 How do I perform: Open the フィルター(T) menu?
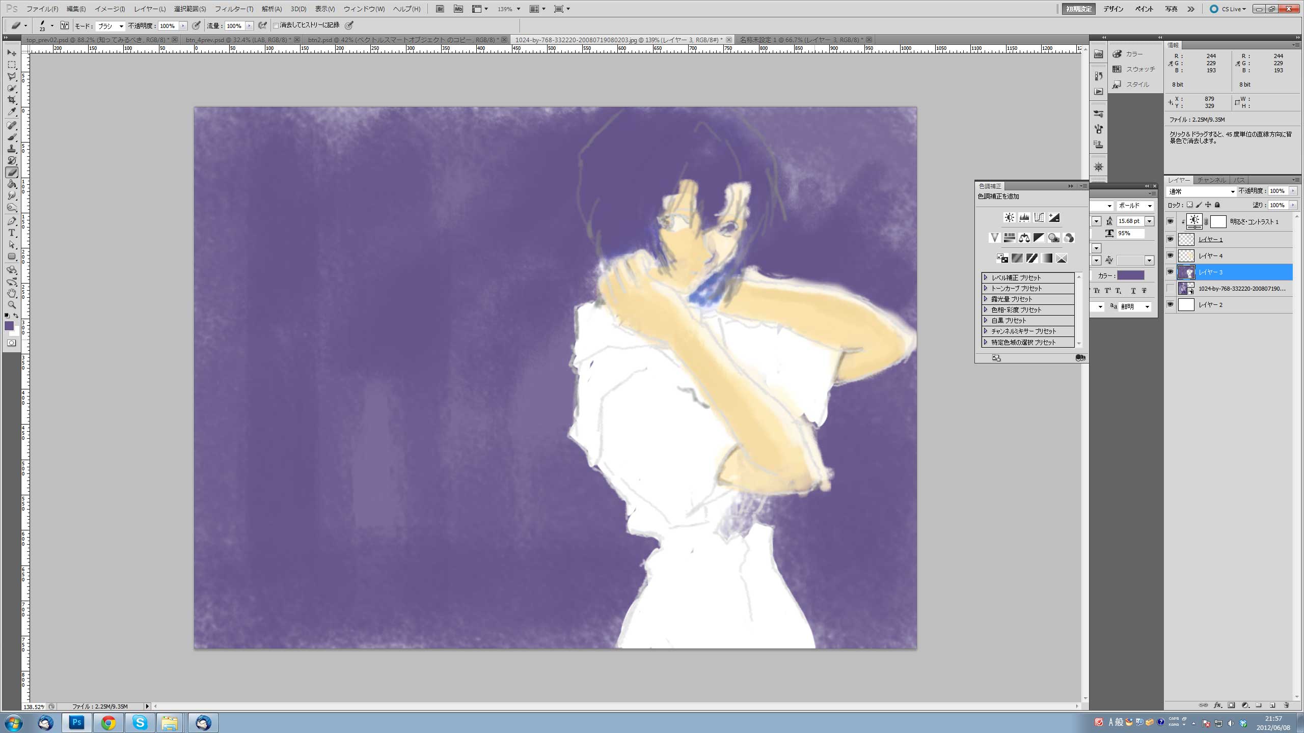[x=234, y=9]
